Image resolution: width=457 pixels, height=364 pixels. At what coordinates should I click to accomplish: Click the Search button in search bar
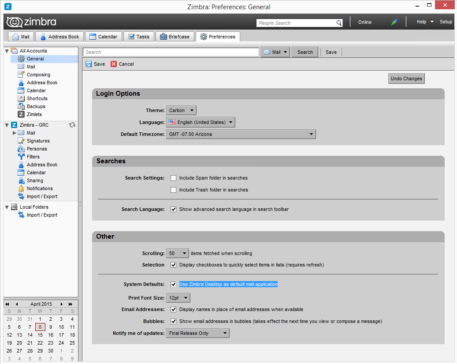[305, 52]
